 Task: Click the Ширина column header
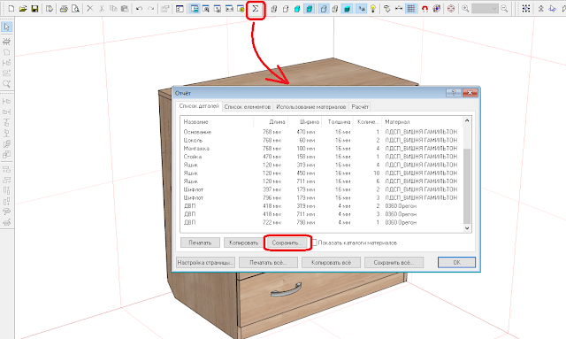coord(305,122)
